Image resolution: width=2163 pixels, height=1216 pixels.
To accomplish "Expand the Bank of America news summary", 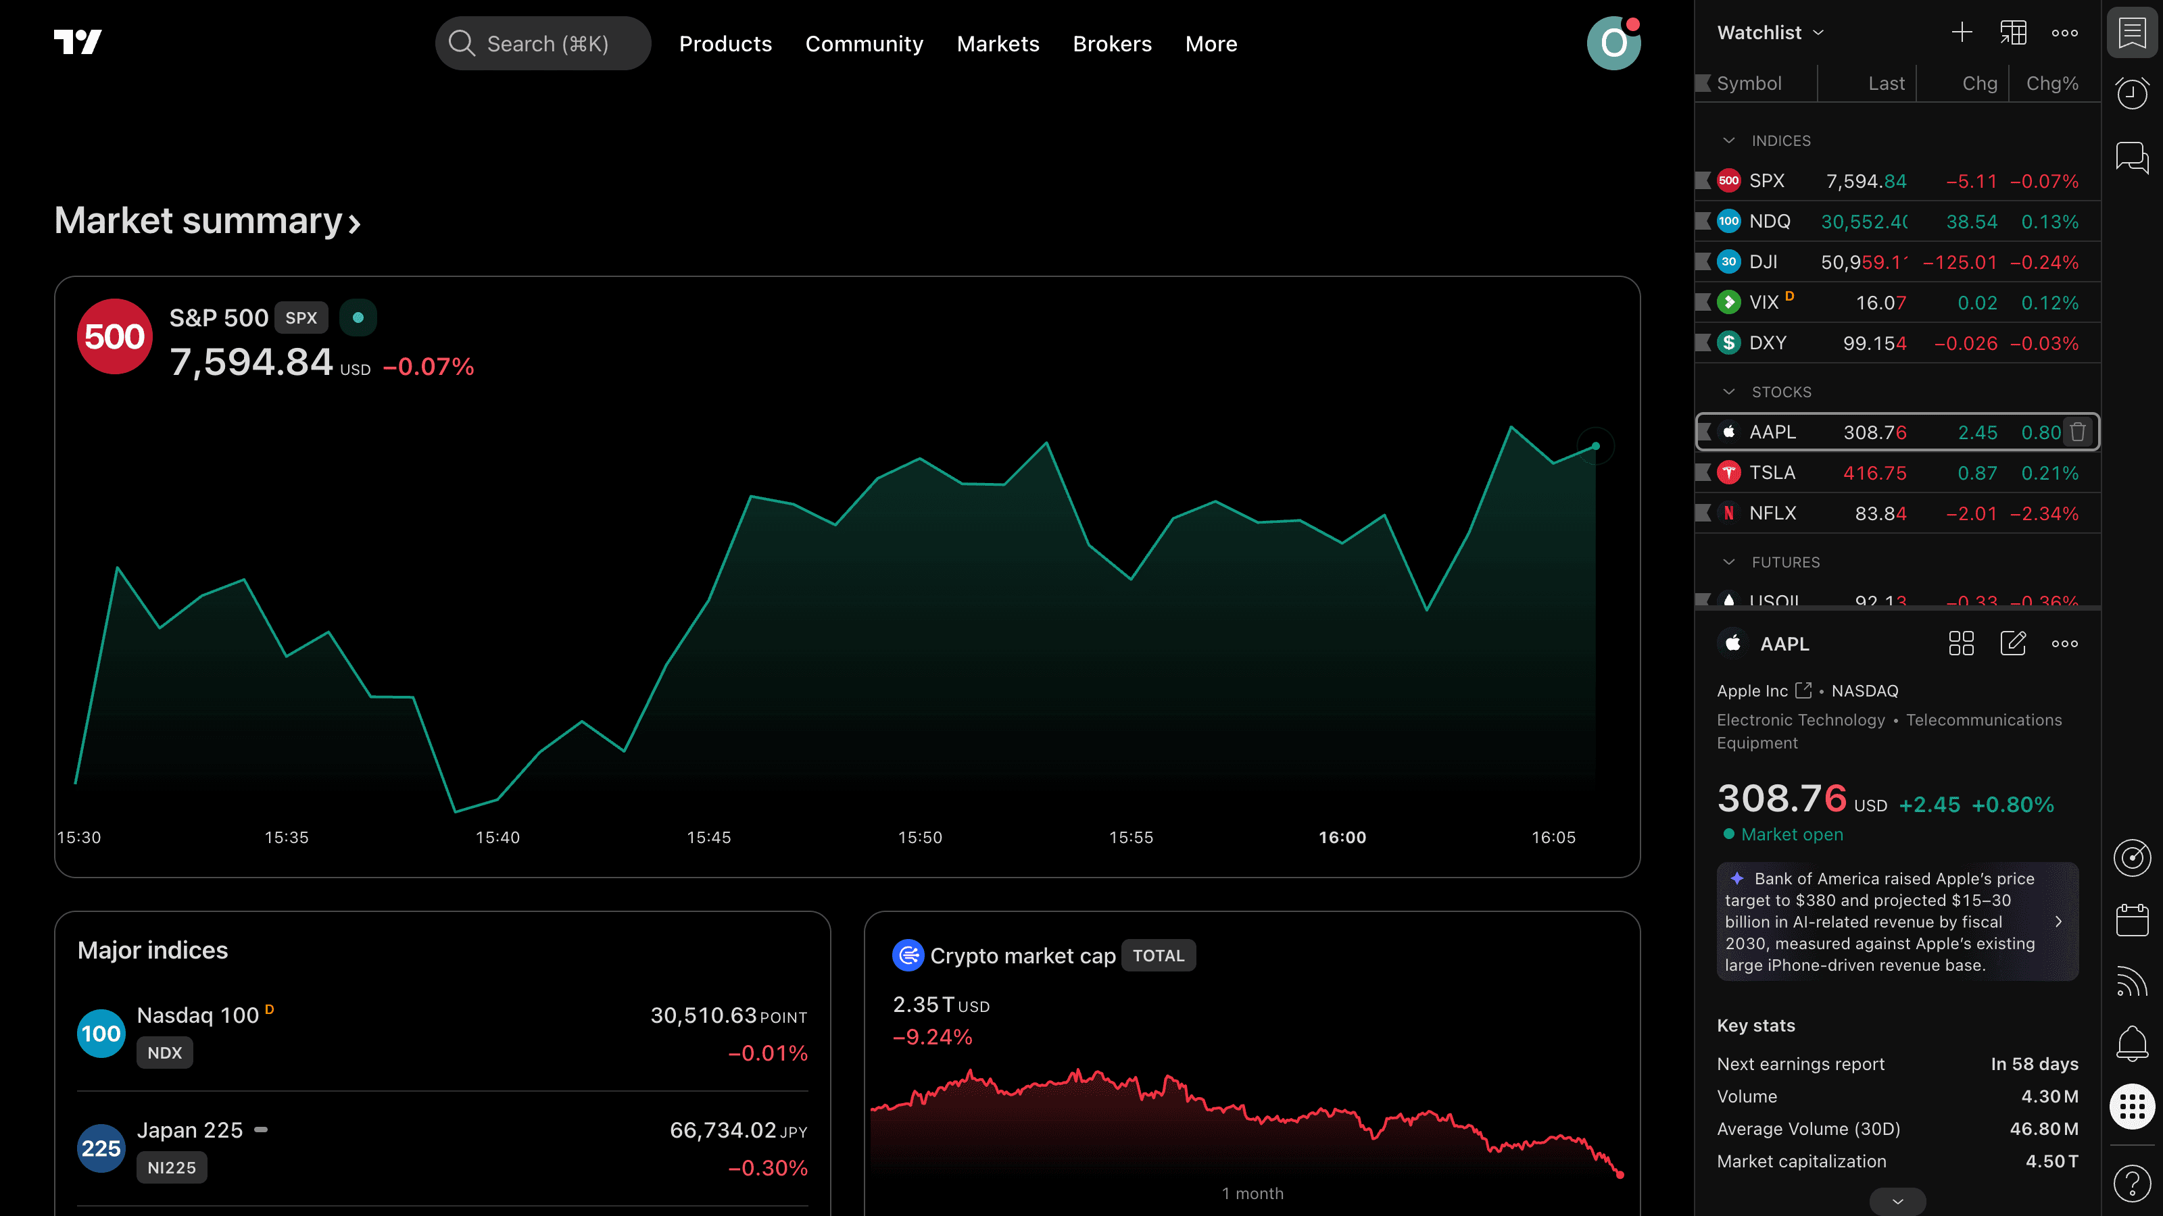I will [1897, 921].
